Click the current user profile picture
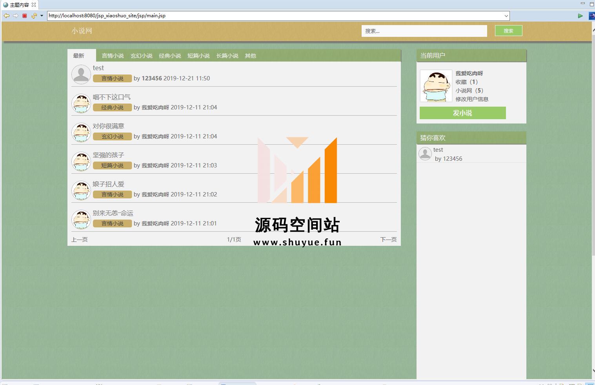This screenshot has width=595, height=385. click(436, 86)
